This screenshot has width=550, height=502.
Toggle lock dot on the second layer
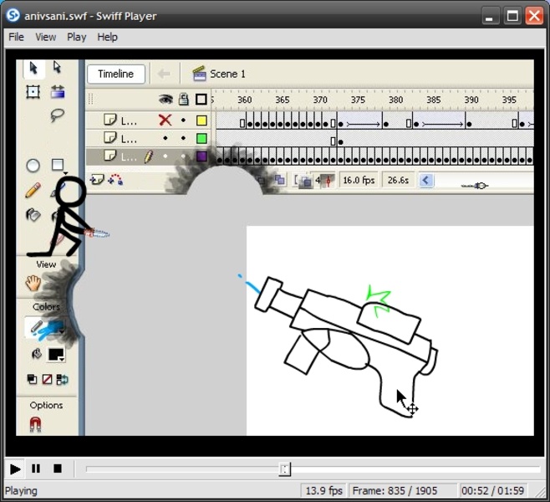tap(183, 138)
